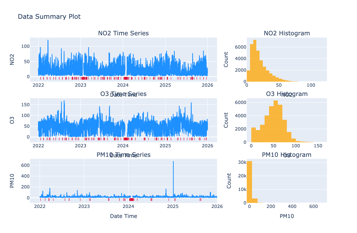Click the 100 y-axis tick of NO2 time series
Screen dimensions: 357x233
click(x=25, y=46)
